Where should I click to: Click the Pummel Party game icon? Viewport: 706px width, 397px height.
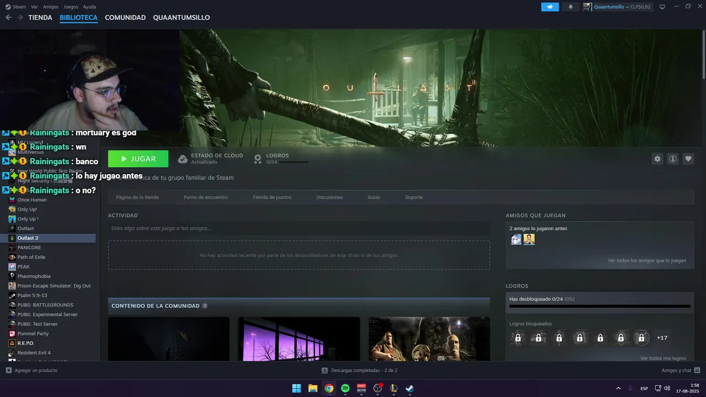coord(12,334)
